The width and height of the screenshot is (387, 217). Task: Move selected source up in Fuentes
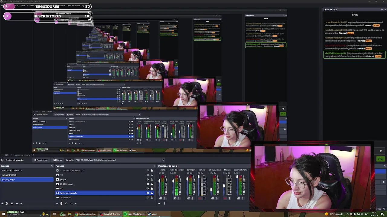click(71, 203)
